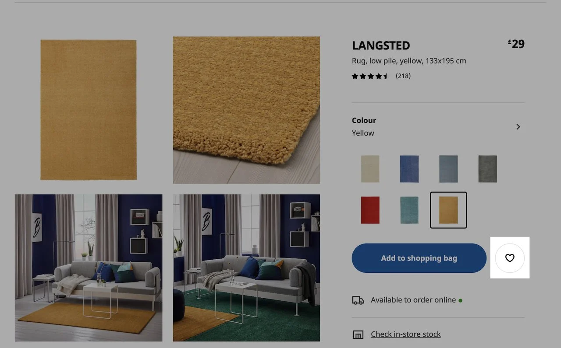Click the heart favourite icon

[509, 258]
